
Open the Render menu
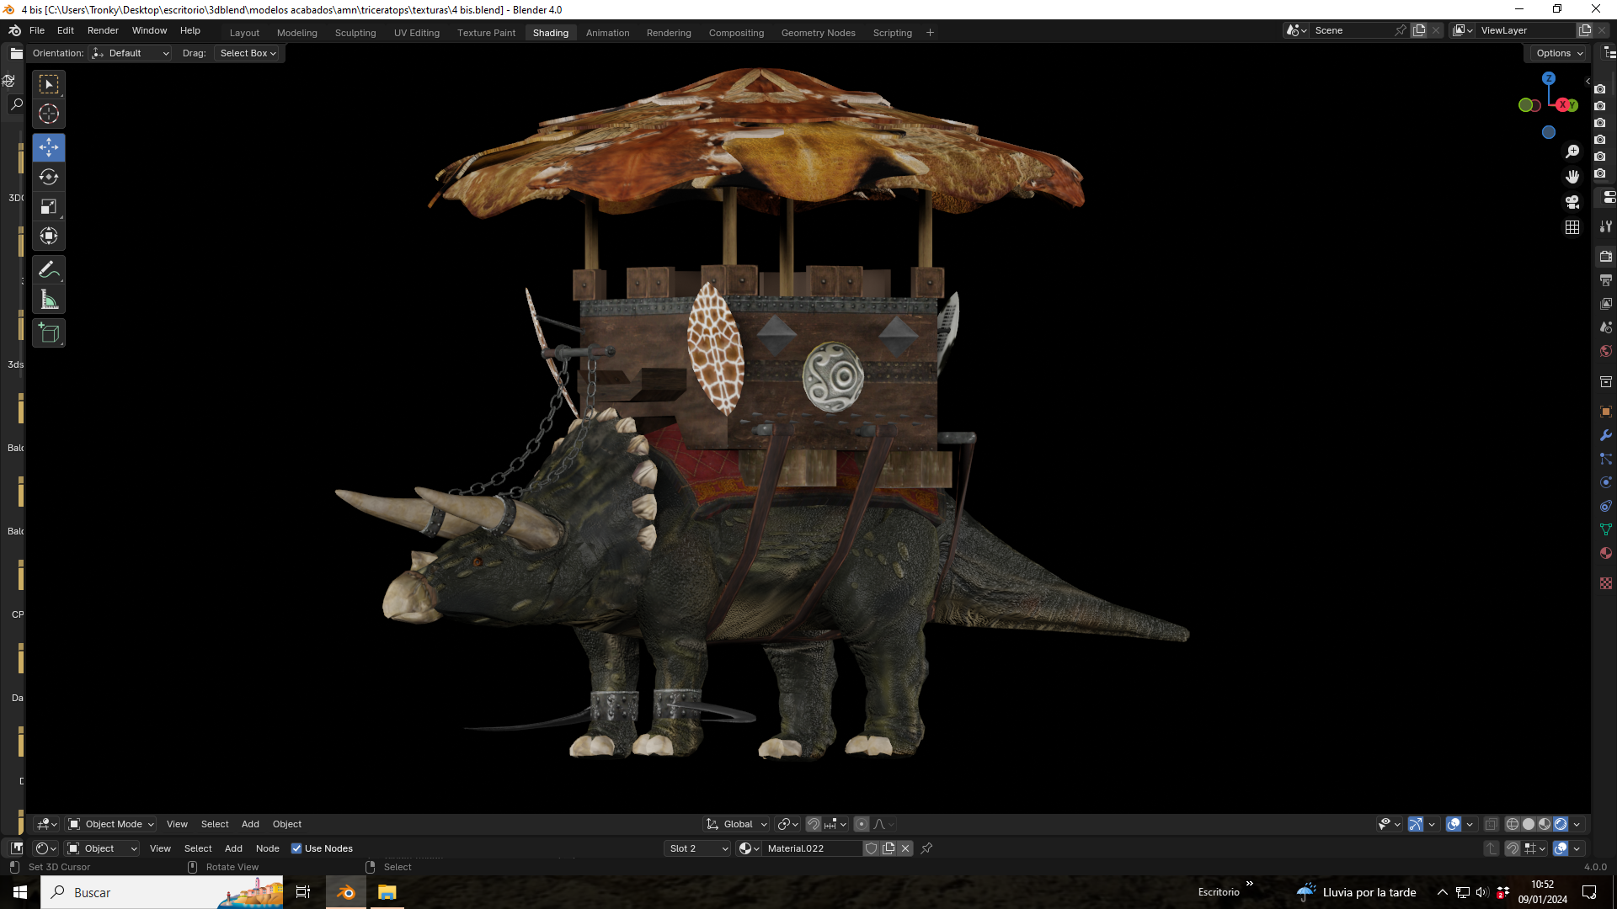[x=103, y=30]
